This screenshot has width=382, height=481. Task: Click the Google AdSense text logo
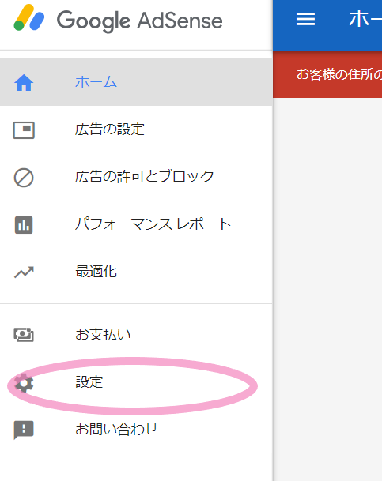(x=140, y=21)
